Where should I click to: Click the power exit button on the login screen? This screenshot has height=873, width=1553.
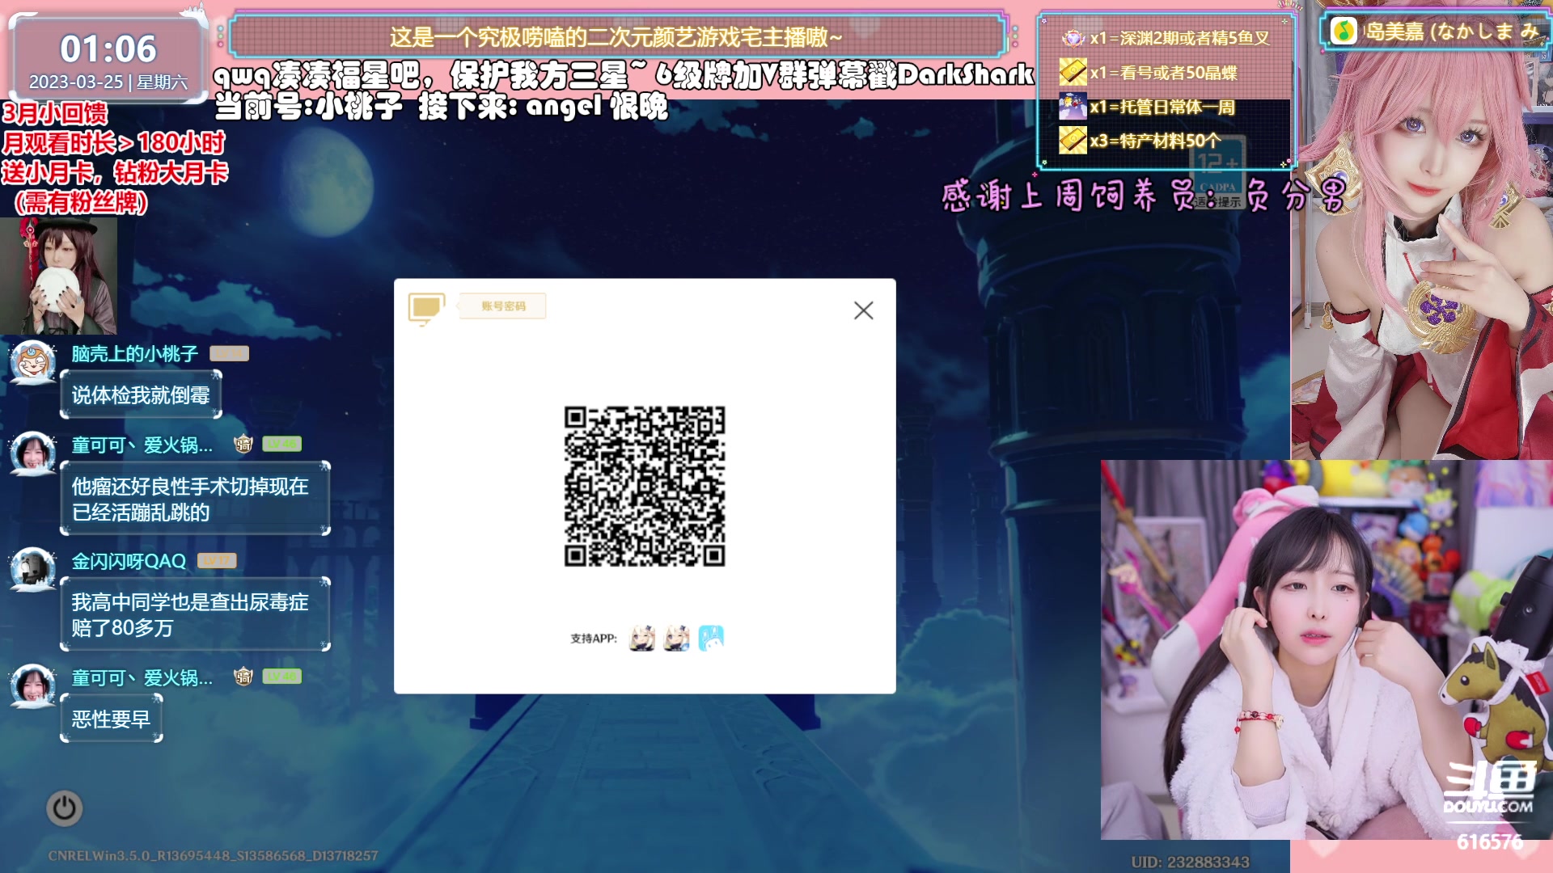pos(65,808)
